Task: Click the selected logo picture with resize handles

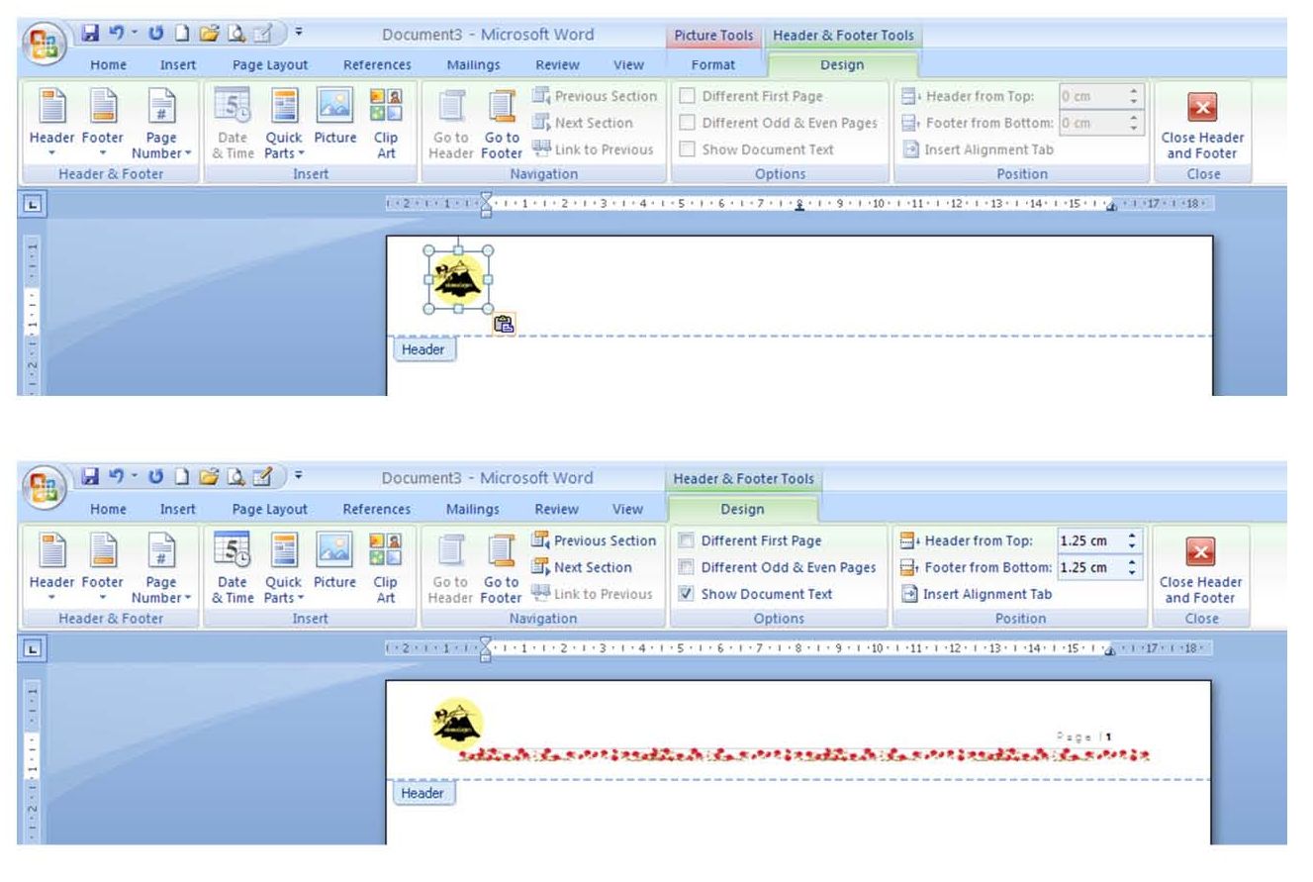Action: (x=457, y=279)
